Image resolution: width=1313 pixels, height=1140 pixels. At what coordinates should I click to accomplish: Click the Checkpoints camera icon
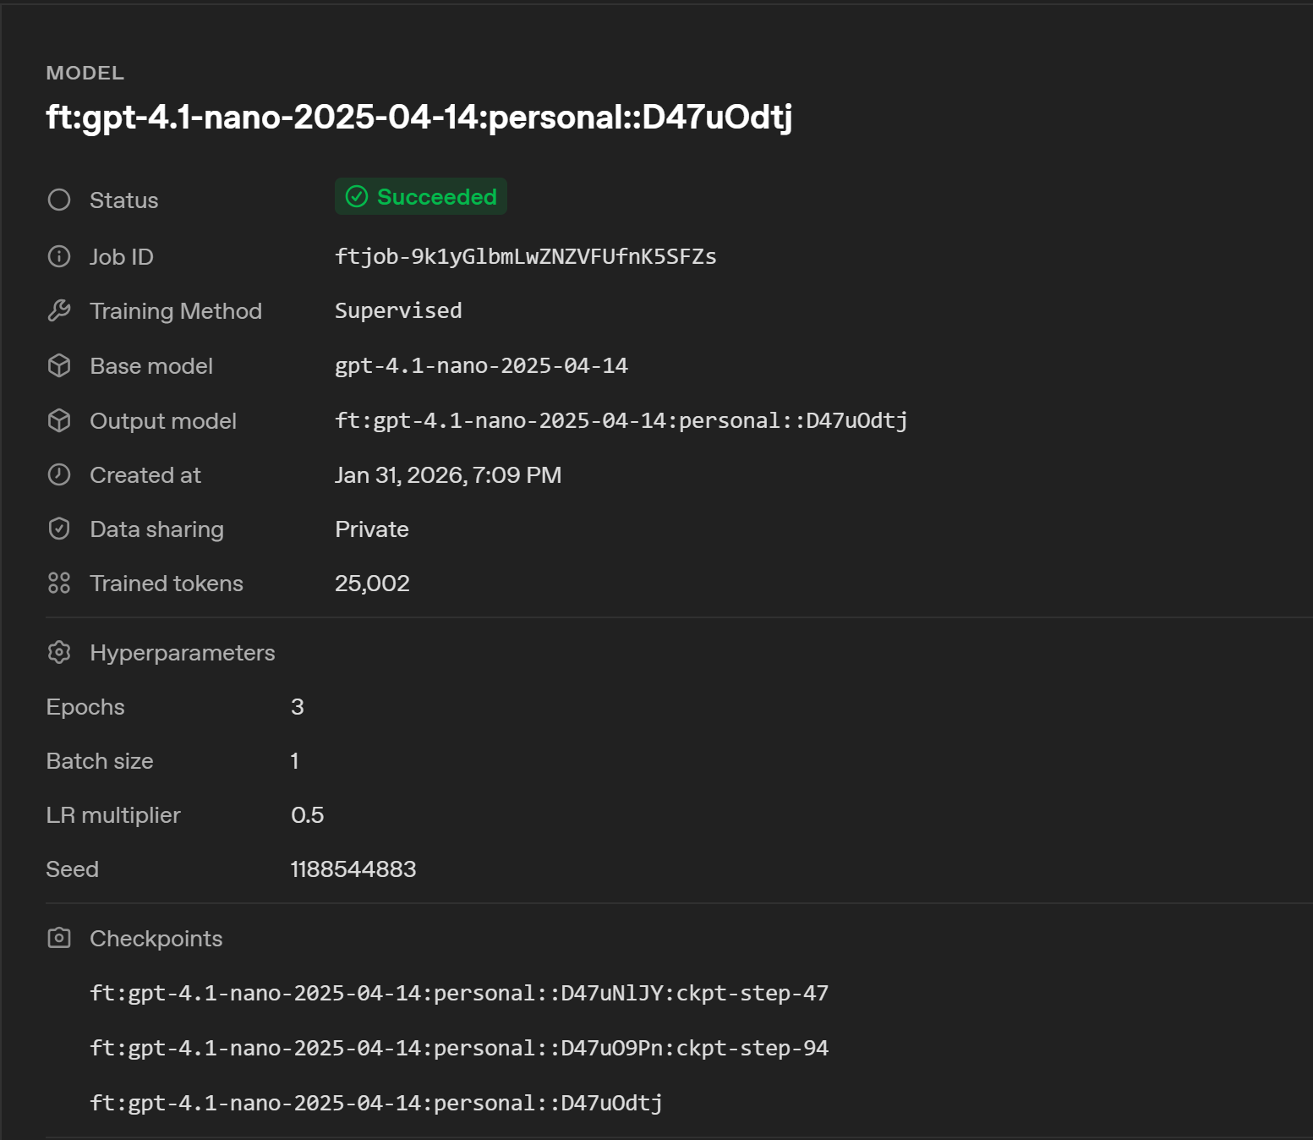coord(59,938)
